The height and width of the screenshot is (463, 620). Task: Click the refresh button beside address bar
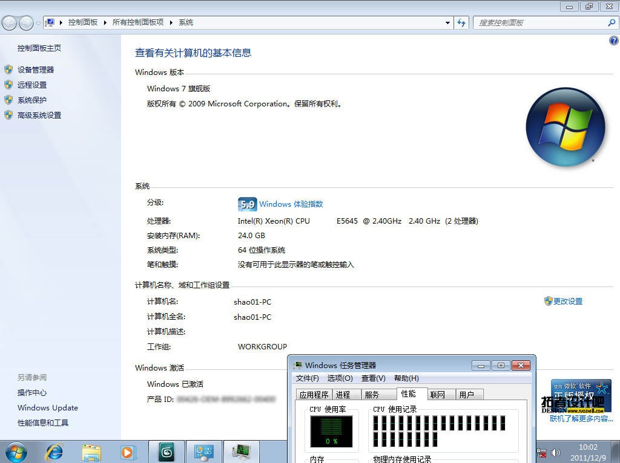tap(461, 23)
